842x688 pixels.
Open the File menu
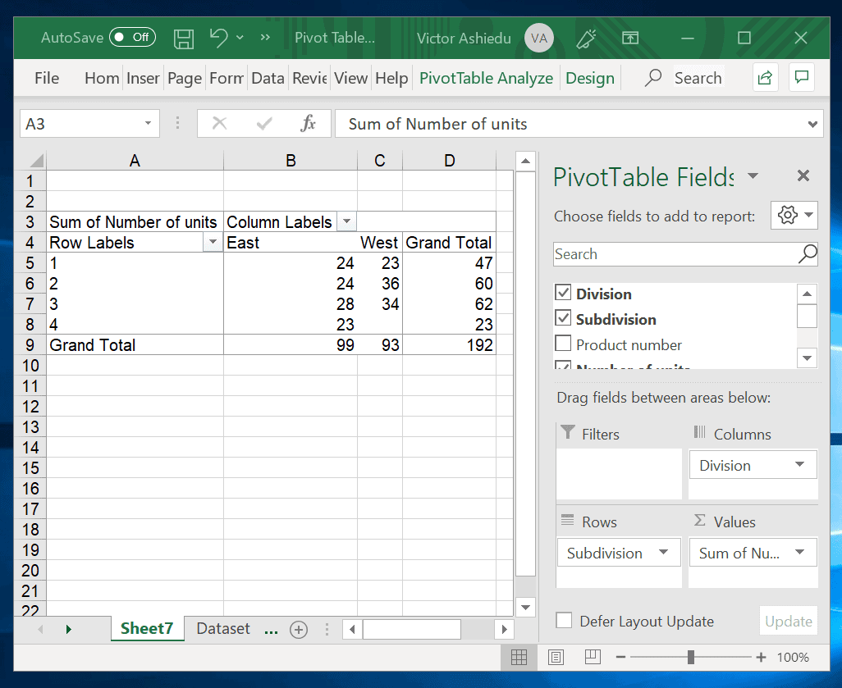(47, 78)
